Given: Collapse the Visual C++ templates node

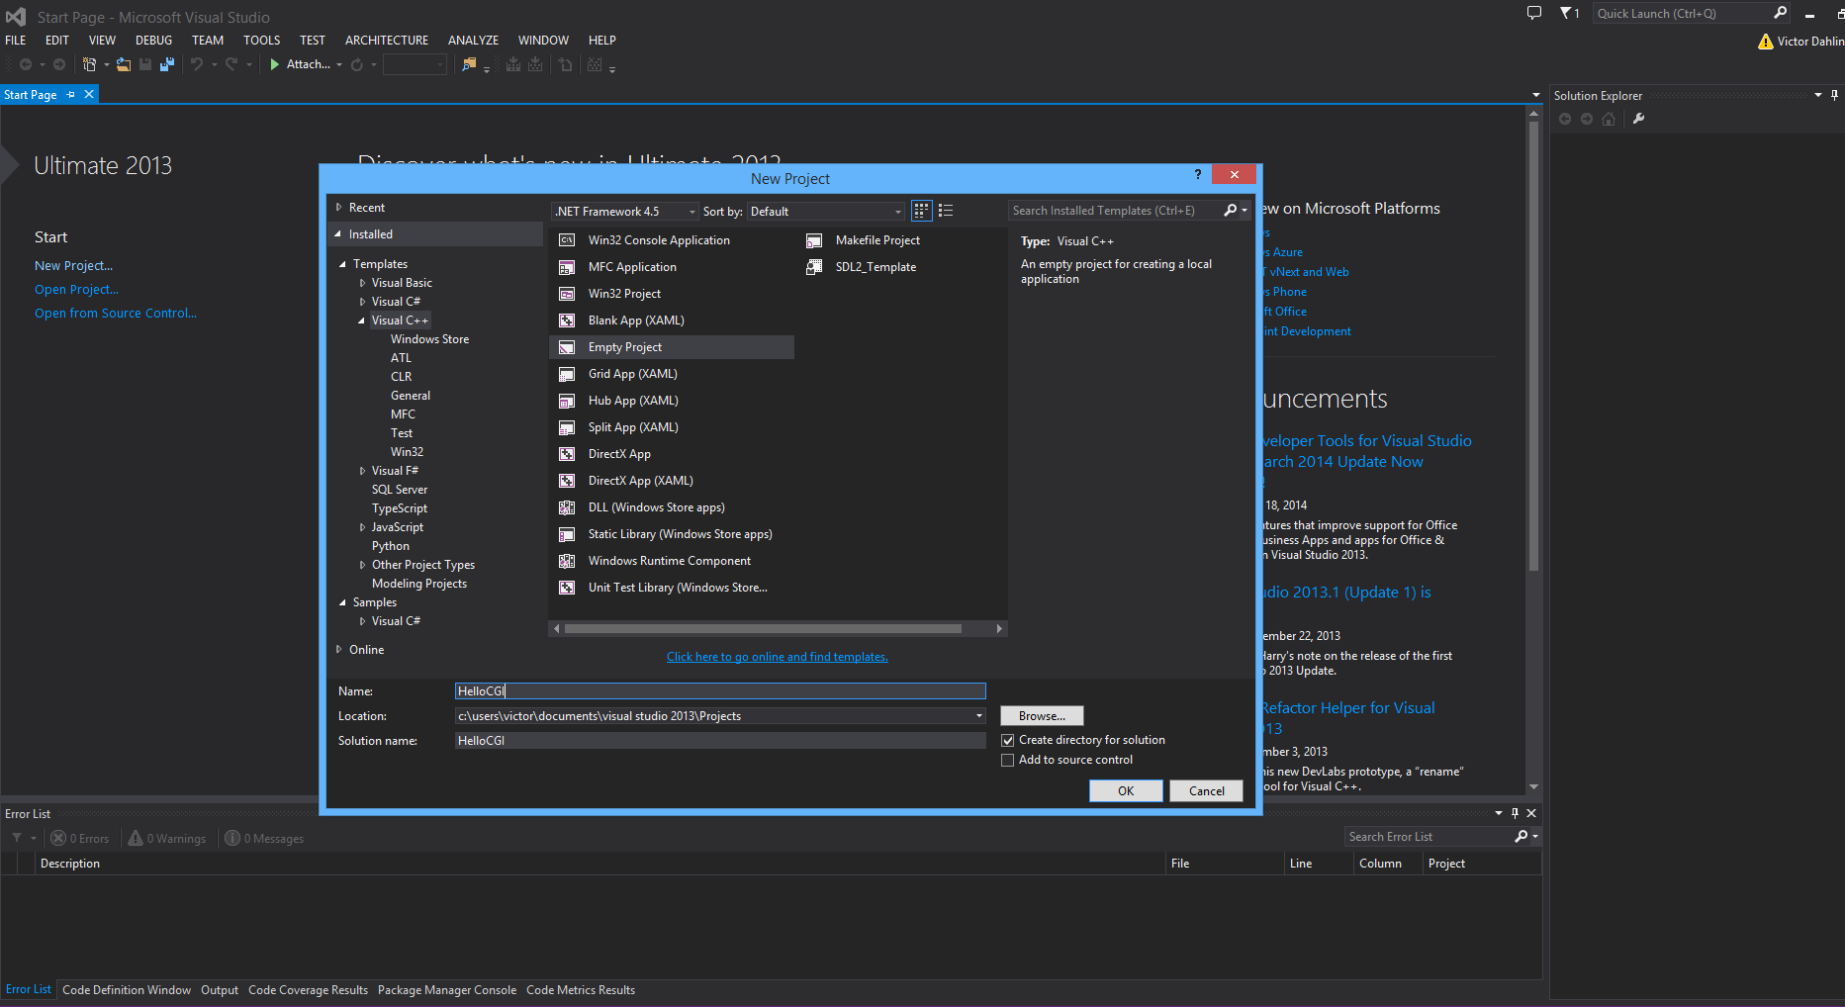Looking at the screenshot, I should pos(361,320).
